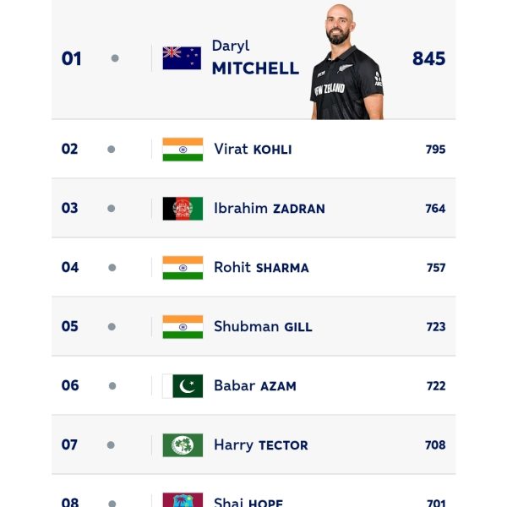This screenshot has width=507, height=507.
Task: Click the New Zealand flag icon
Action: (182, 58)
